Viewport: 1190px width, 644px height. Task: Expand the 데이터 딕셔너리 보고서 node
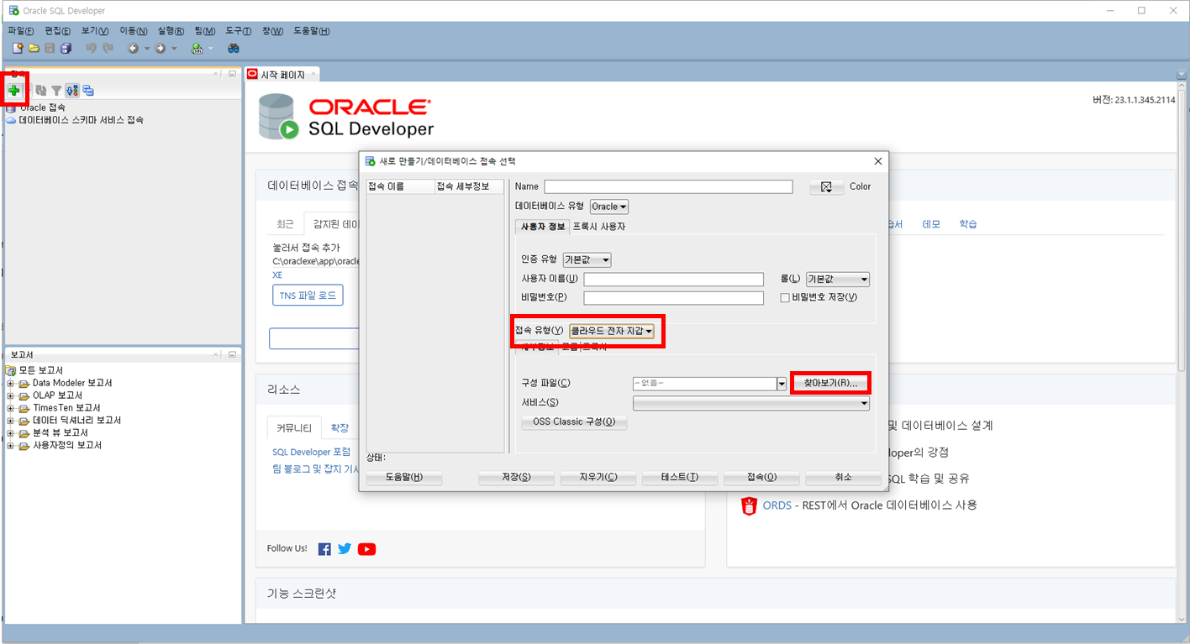pos(11,421)
